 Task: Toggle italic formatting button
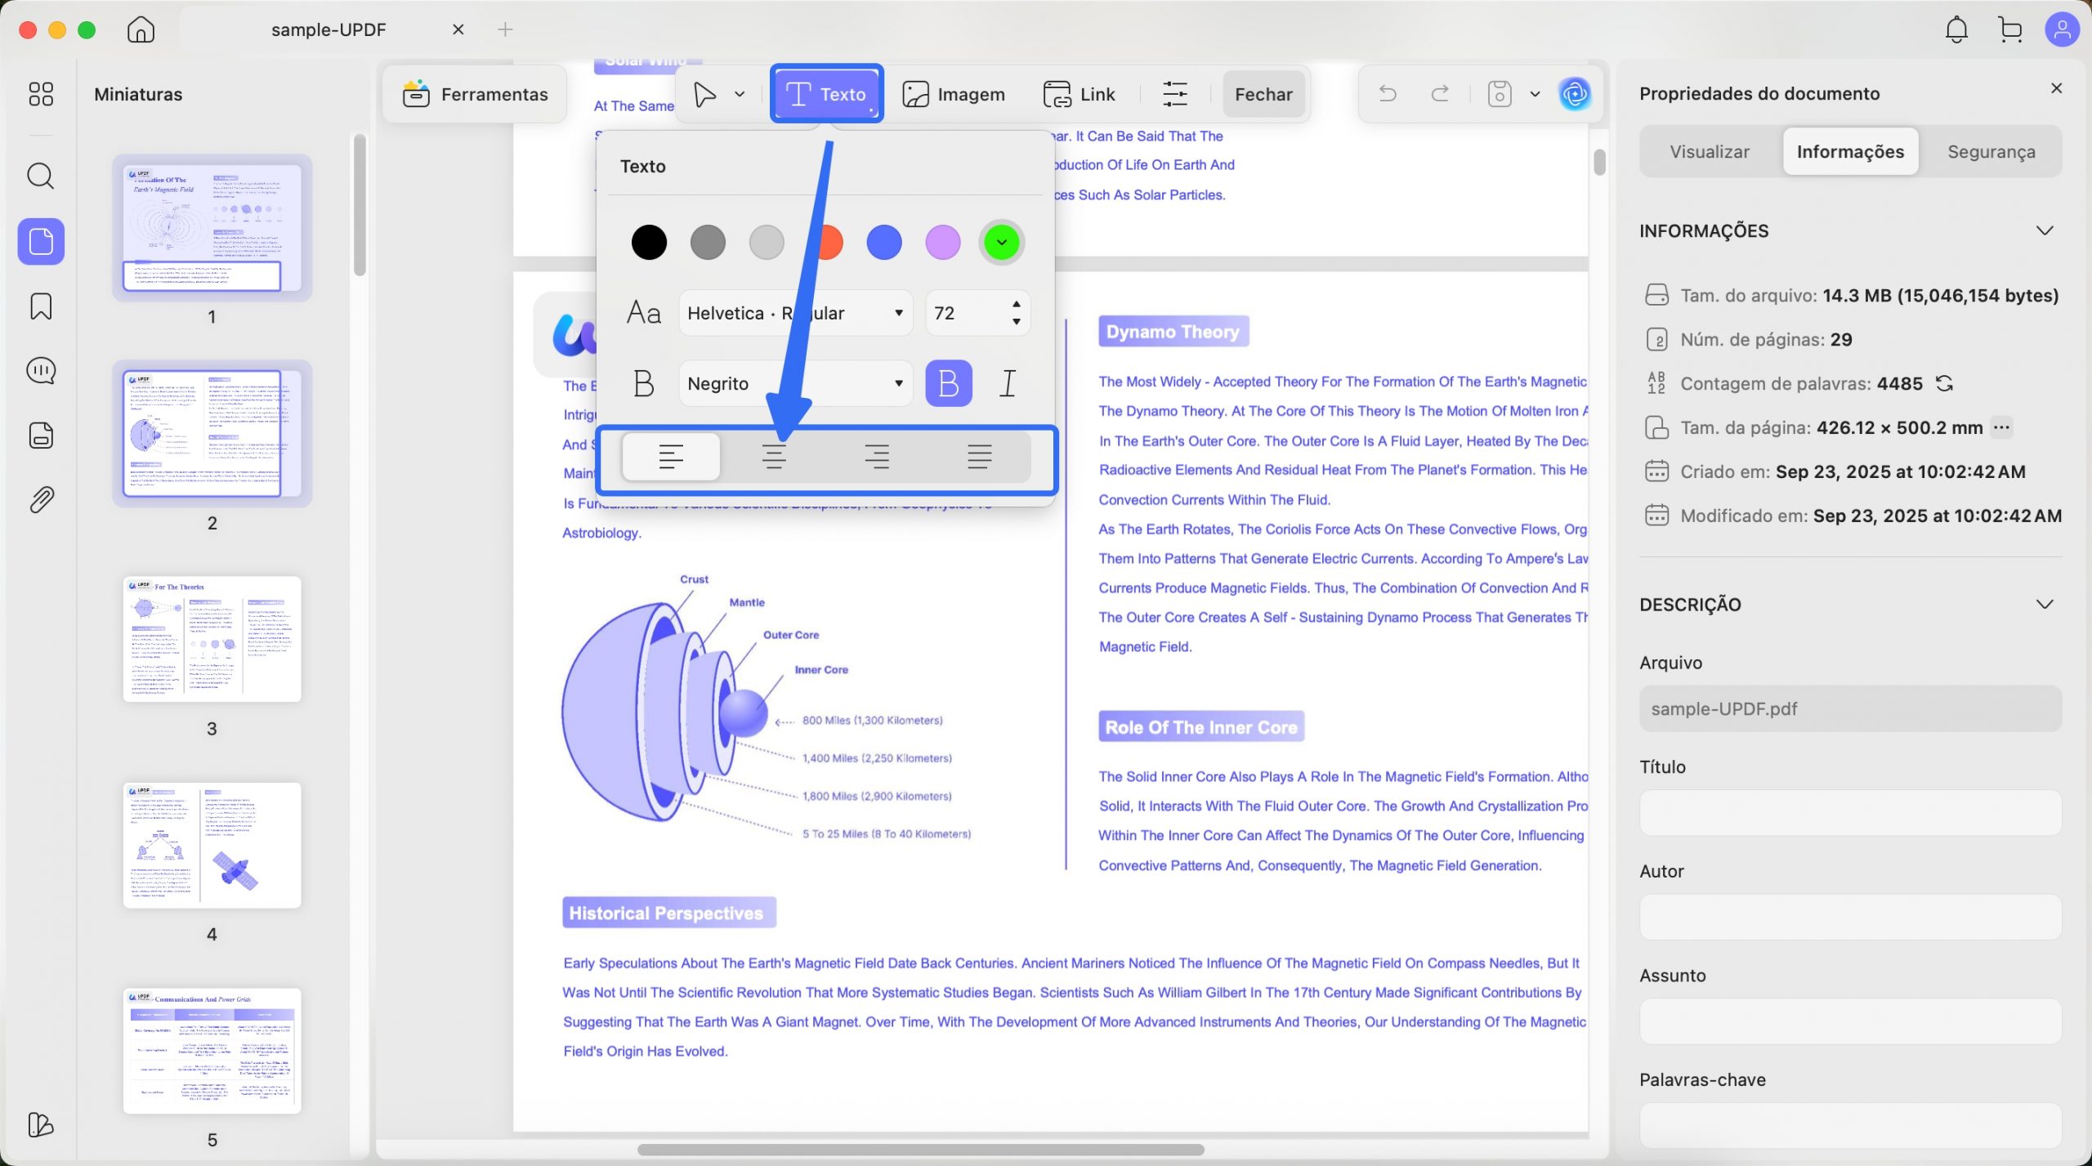[1008, 383]
